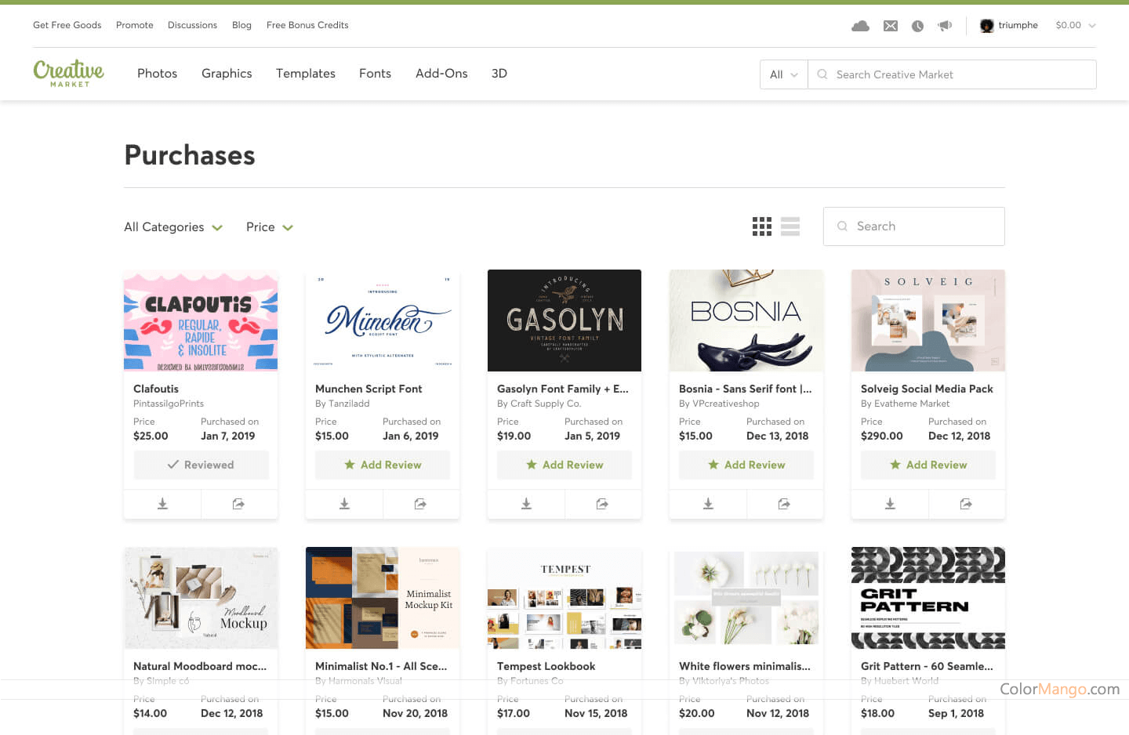Open the search scope selector labeled All
Screen dimensions: 1129x735
[x=782, y=74]
